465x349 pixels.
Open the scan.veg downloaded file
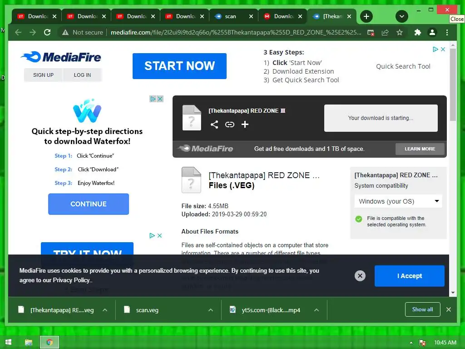pos(147,310)
